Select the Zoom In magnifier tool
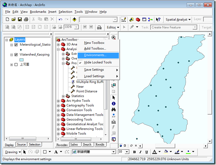This screenshot has width=216, height=165. (x=113, y=37)
